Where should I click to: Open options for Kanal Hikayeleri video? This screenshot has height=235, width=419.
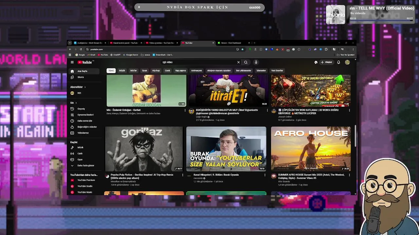click(x=265, y=175)
